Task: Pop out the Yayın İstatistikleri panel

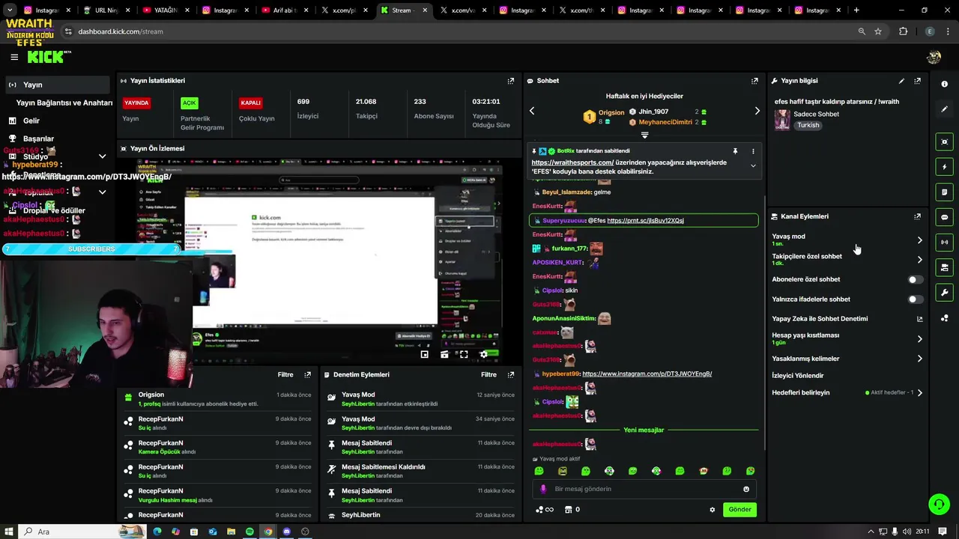Action: pyautogui.click(x=511, y=81)
